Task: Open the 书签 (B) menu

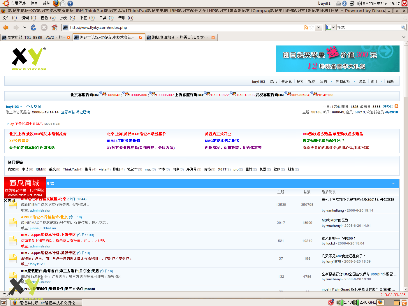Action: 87,18
